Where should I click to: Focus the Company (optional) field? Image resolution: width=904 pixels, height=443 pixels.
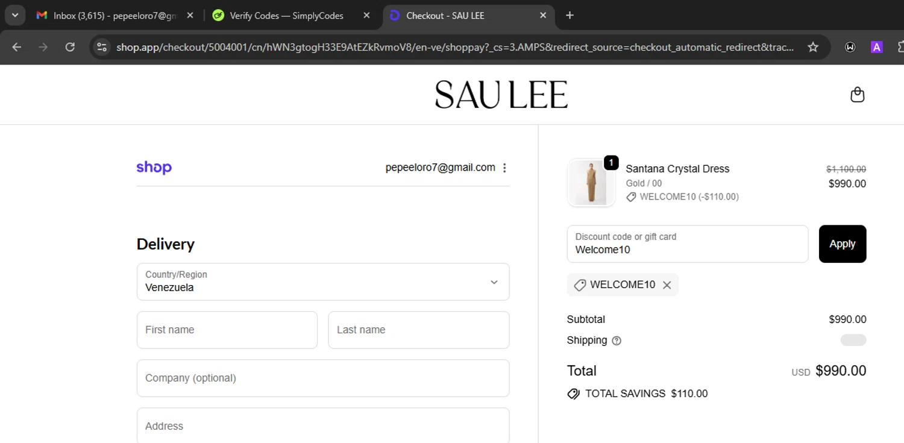[x=323, y=378]
